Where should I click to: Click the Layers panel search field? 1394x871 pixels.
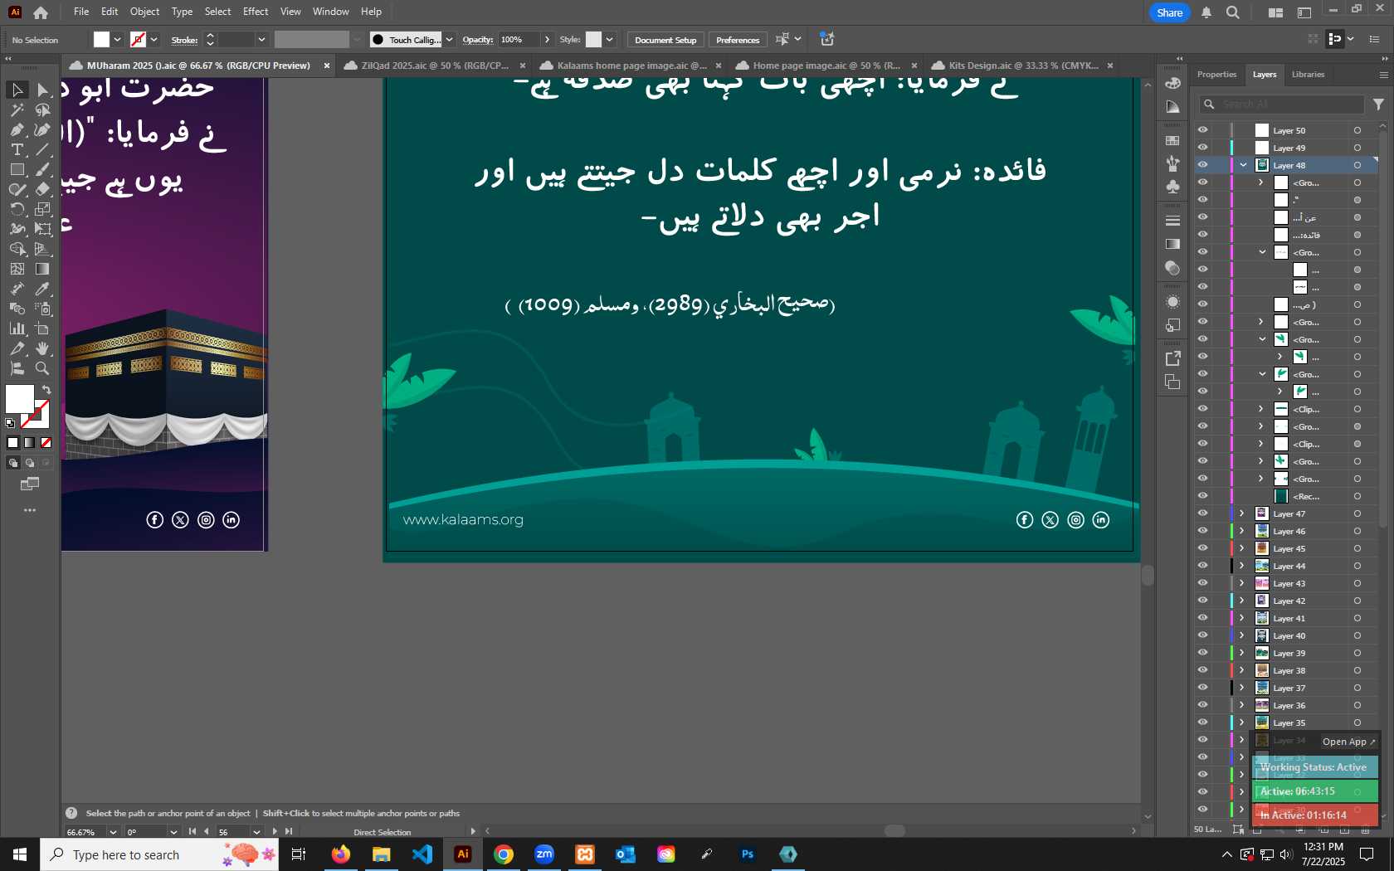[x=1282, y=105]
